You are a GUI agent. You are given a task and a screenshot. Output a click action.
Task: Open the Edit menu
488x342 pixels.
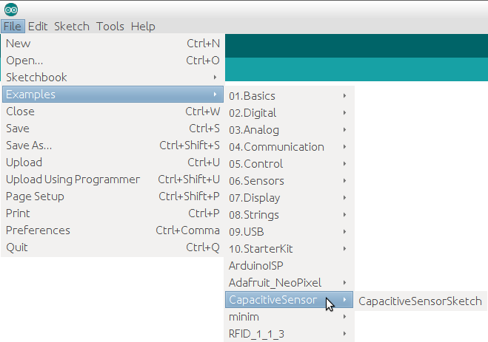click(38, 26)
